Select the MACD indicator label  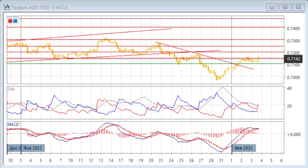click(x=13, y=124)
